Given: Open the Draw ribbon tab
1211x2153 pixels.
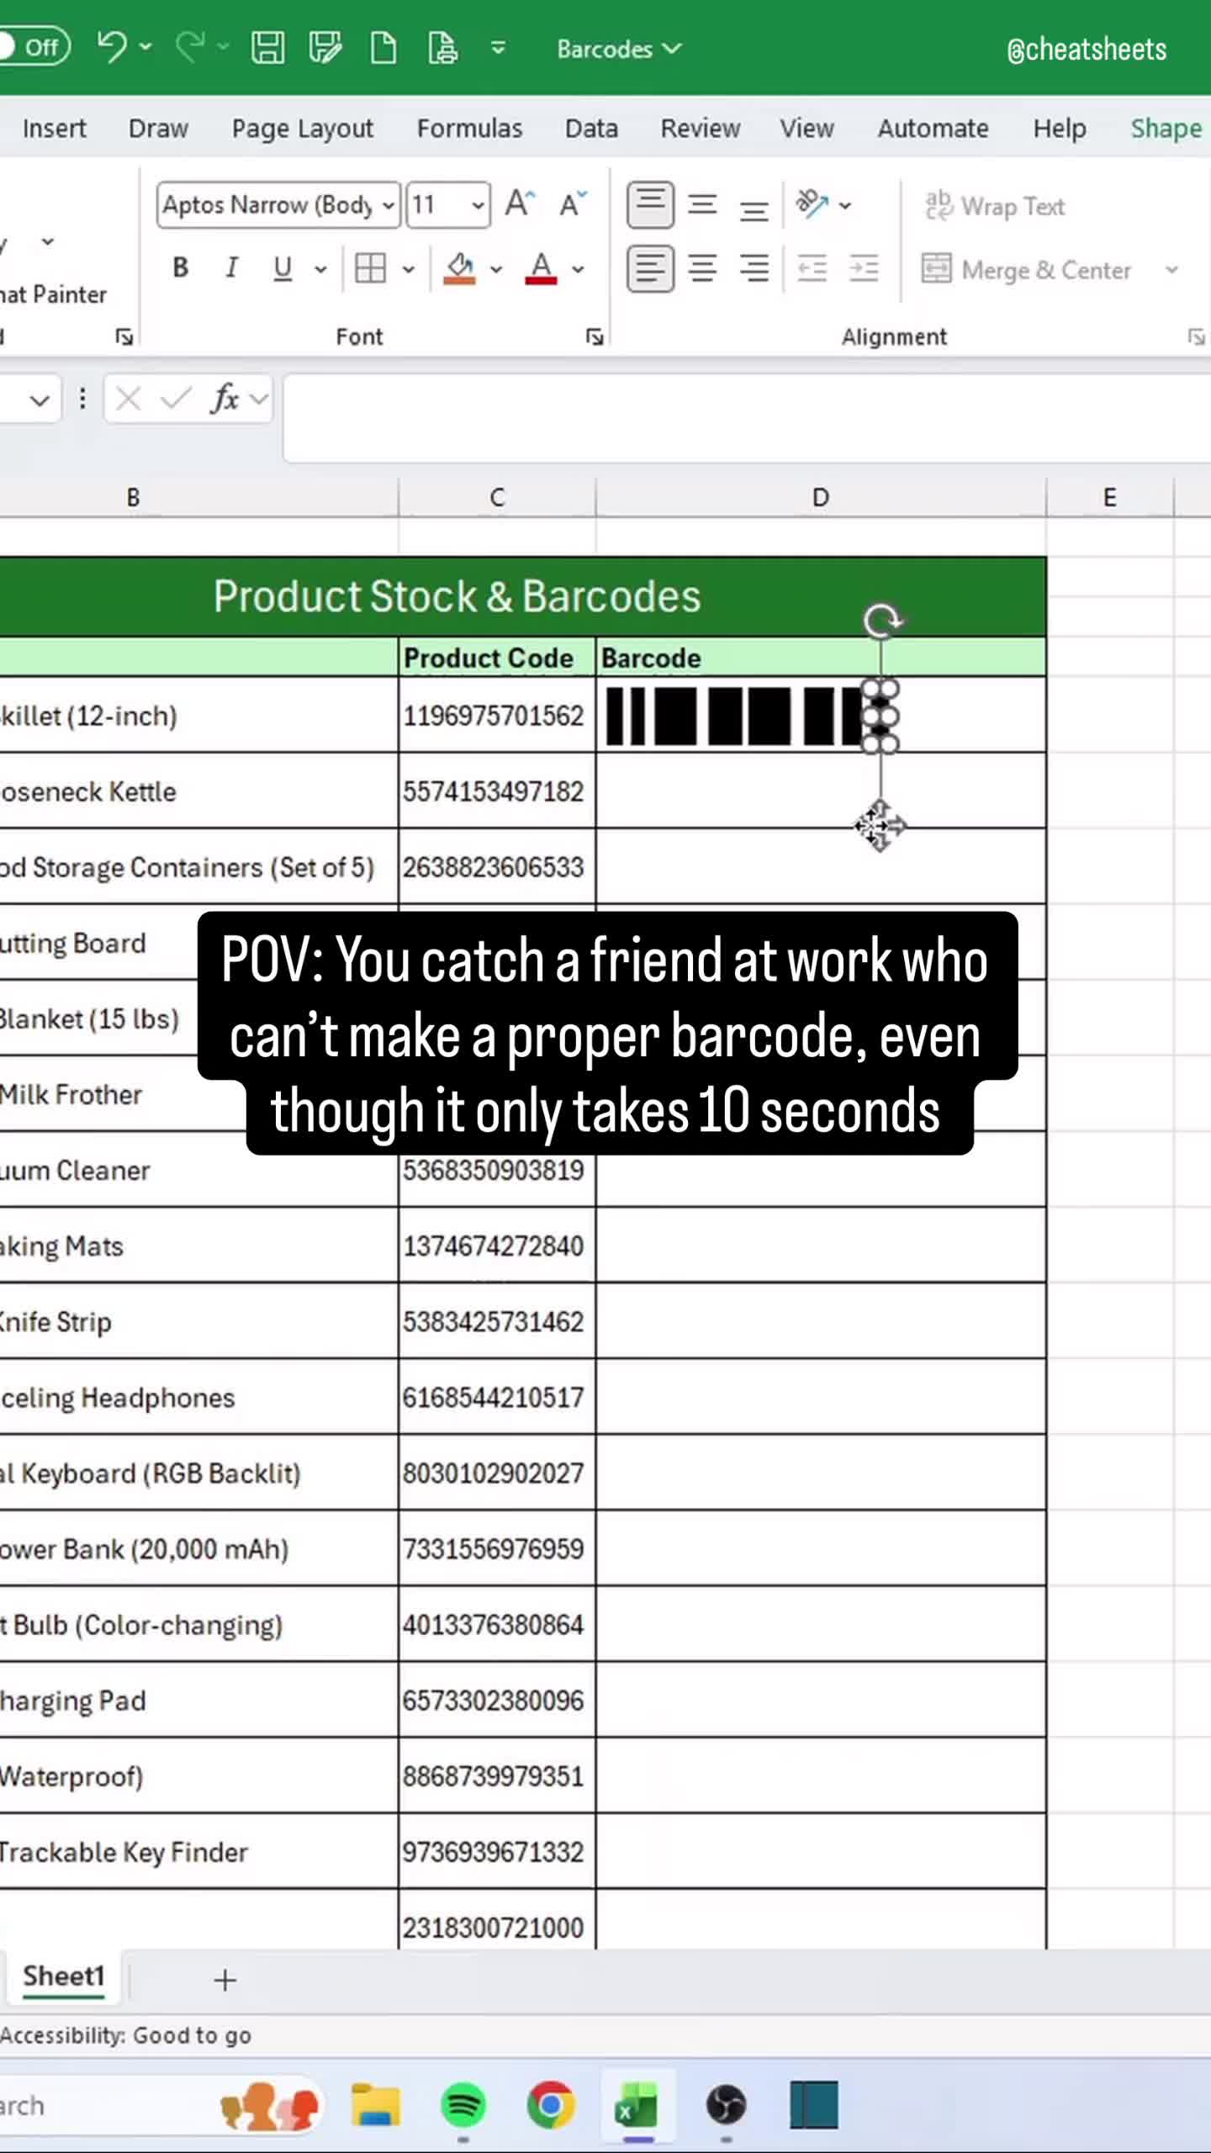Looking at the screenshot, I should [x=158, y=128].
